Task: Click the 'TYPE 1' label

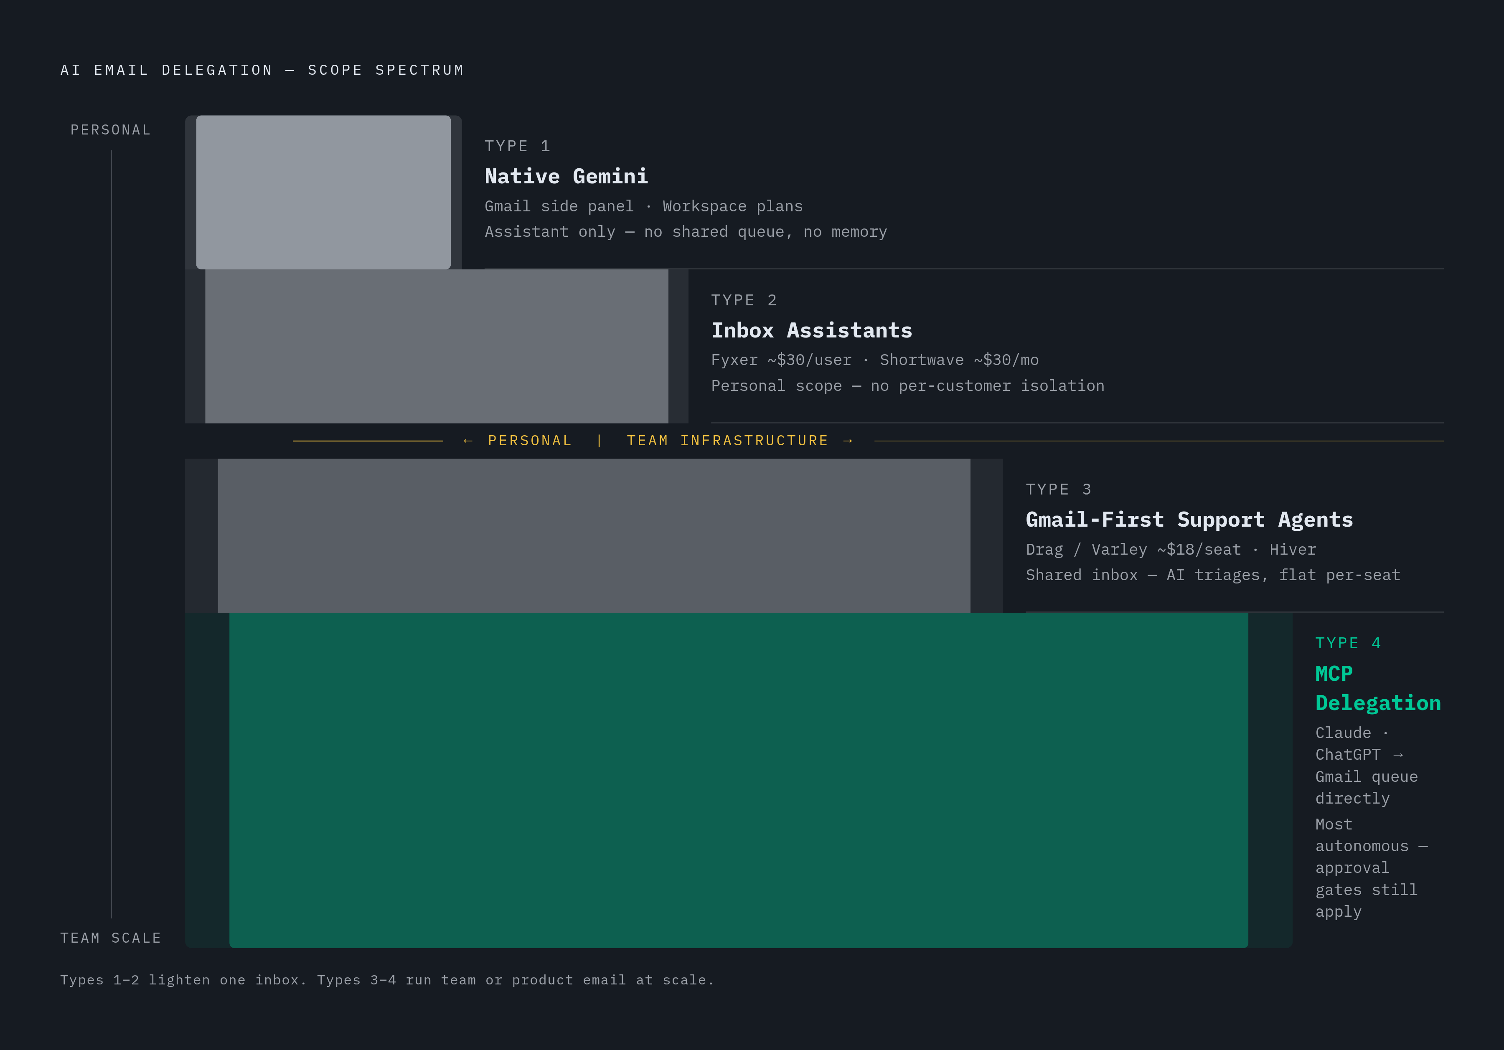Action: click(x=518, y=146)
